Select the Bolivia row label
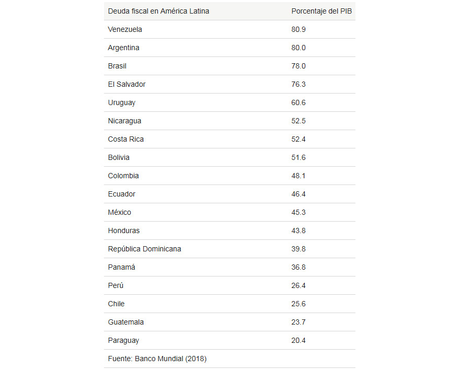 (119, 157)
